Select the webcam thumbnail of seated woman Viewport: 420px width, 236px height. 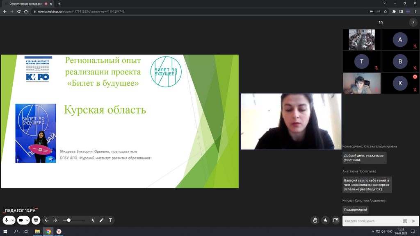tap(362, 83)
